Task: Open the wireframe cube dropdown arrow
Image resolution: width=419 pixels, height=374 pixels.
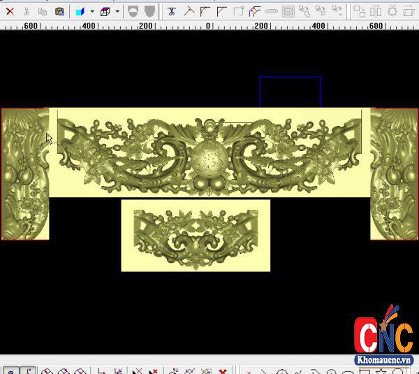Action: pyautogui.click(x=117, y=11)
